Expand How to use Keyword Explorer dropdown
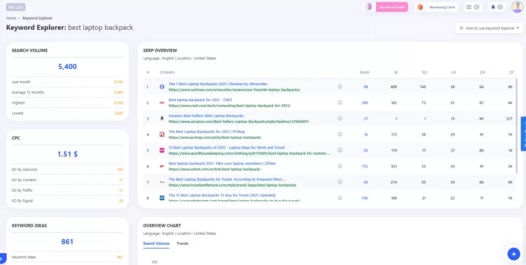The width and height of the screenshot is (526, 265). [489, 28]
